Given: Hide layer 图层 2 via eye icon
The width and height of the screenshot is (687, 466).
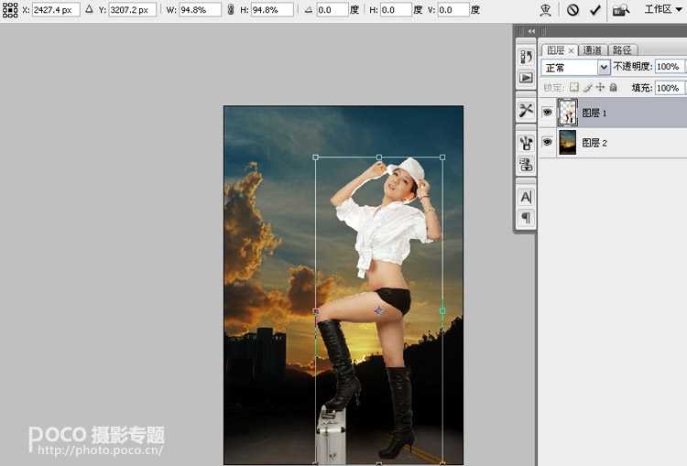Looking at the screenshot, I should click(x=548, y=143).
